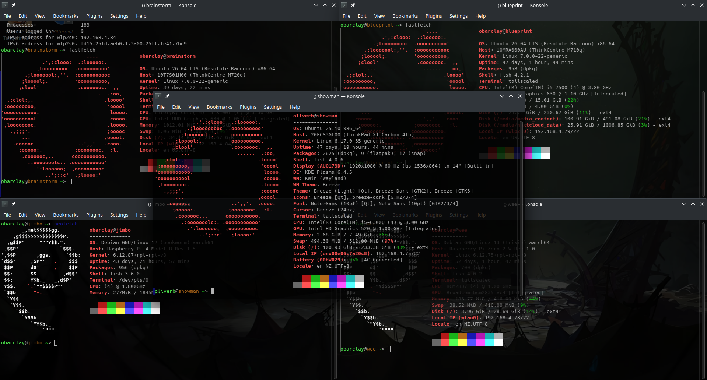Minimize the brainstorm Konsole window

(316, 5)
